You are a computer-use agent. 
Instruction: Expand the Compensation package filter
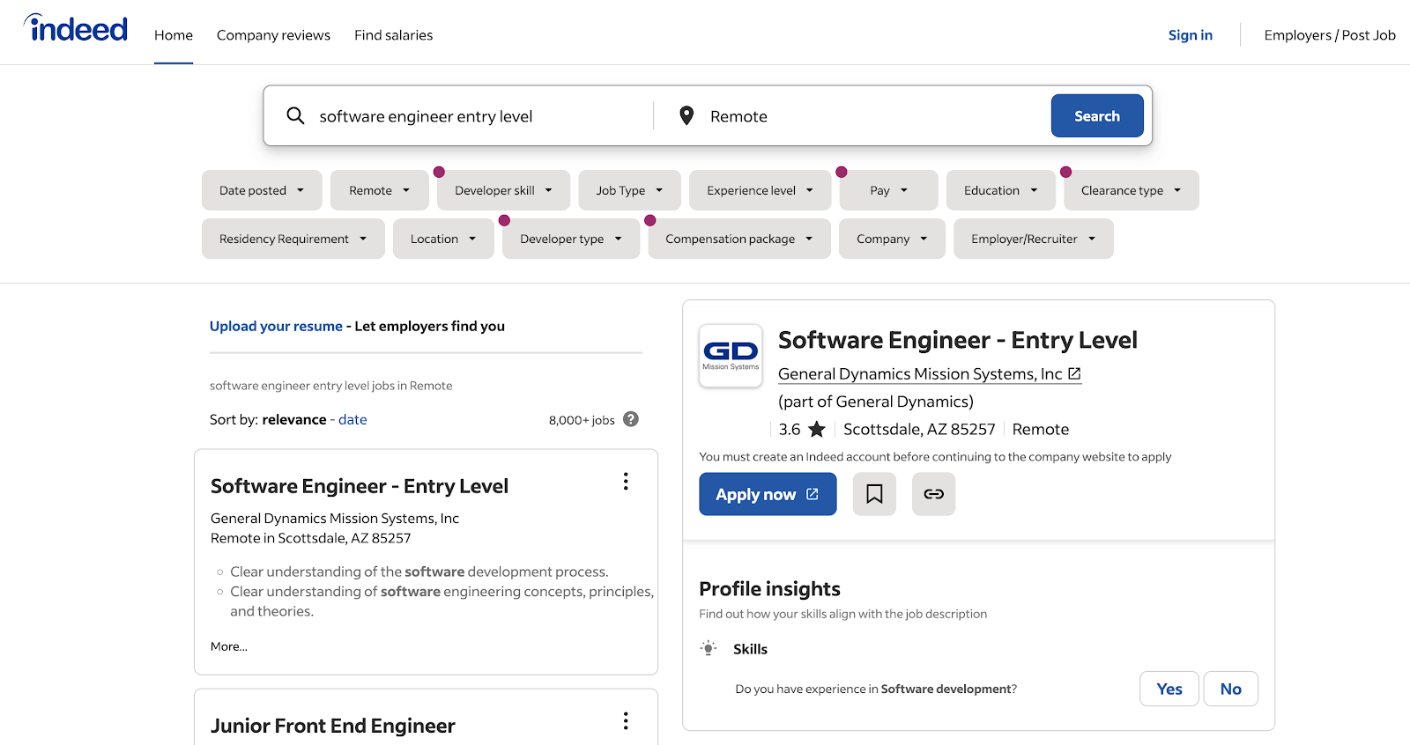coord(739,239)
